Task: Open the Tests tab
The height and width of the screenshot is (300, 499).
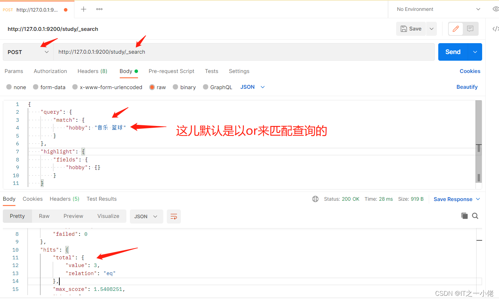Action: click(x=212, y=71)
